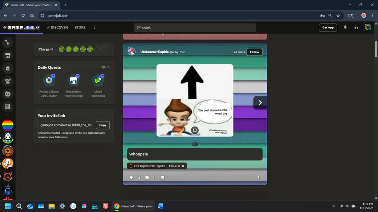Open Chrome password key icon

coord(322,16)
